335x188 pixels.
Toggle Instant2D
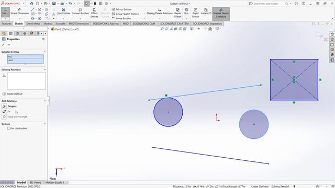click(x=206, y=11)
